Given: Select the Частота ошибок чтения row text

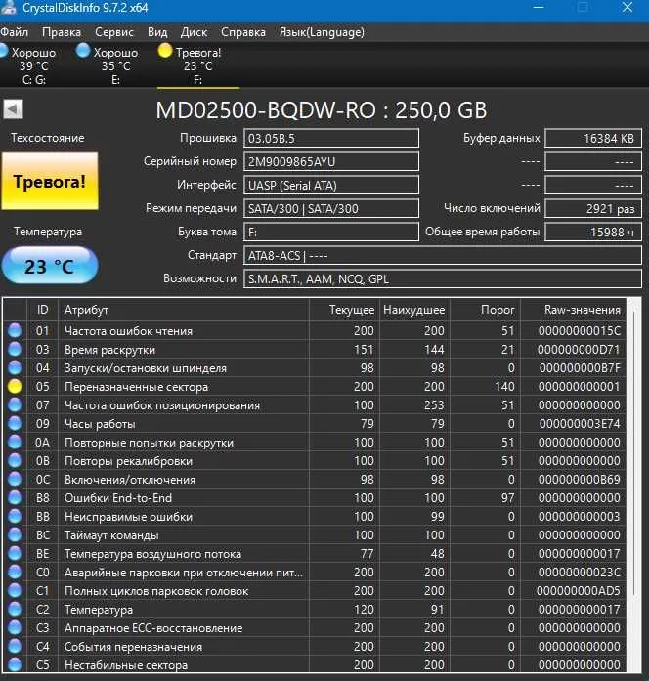Looking at the screenshot, I should click(x=128, y=331).
